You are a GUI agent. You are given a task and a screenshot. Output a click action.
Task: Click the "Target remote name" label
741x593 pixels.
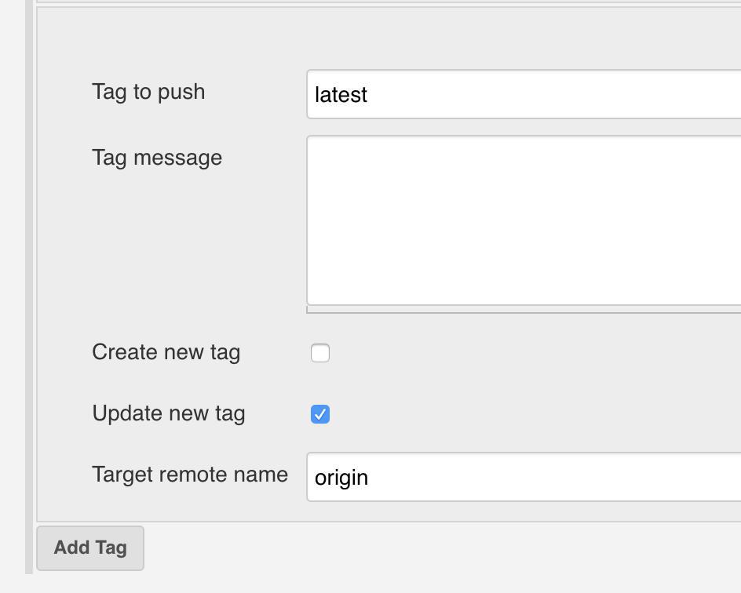tap(190, 474)
